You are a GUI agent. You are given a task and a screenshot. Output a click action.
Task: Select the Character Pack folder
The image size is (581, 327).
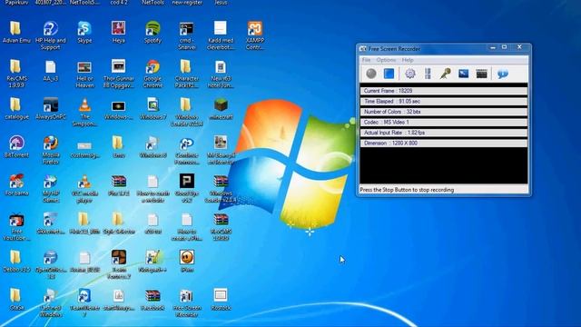(x=187, y=74)
